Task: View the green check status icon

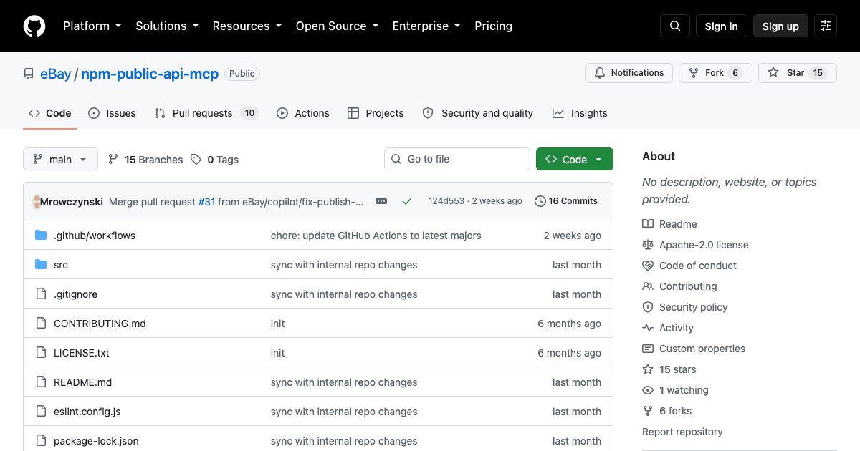Action: point(407,201)
